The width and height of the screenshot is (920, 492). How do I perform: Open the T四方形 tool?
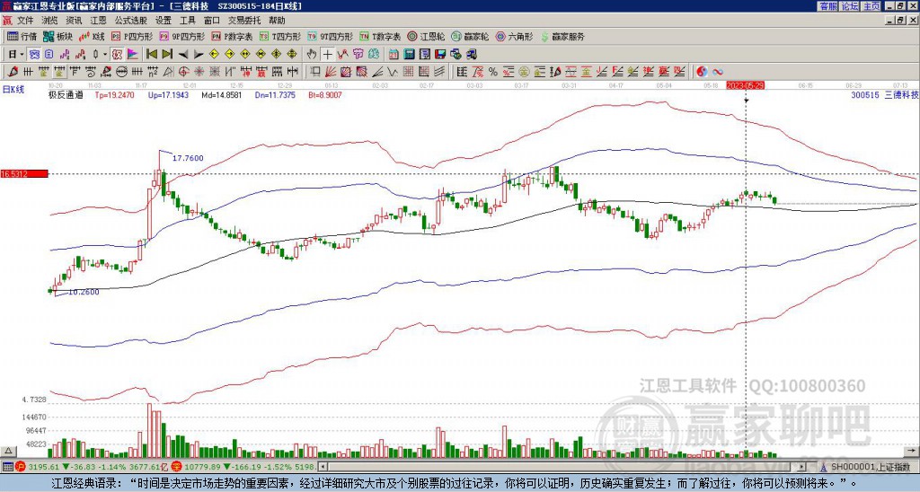click(280, 36)
